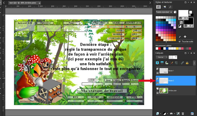This screenshot has height=116, width=197.
Task: Pick the blue swatch in Récemment utilisé
Action: [167, 48]
